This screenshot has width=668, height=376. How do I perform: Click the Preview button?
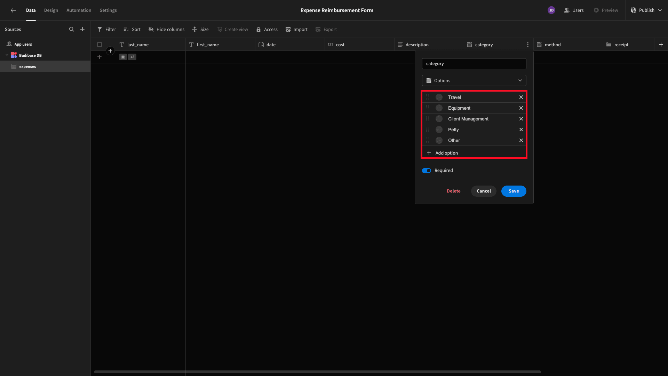click(606, 10)
